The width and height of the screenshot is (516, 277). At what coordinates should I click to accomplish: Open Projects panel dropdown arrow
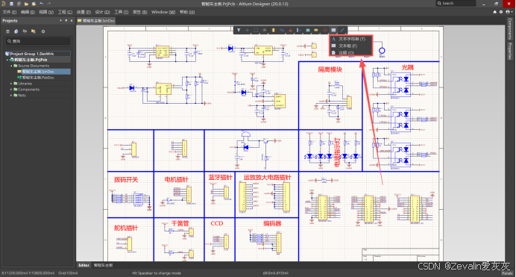(60, 20)
